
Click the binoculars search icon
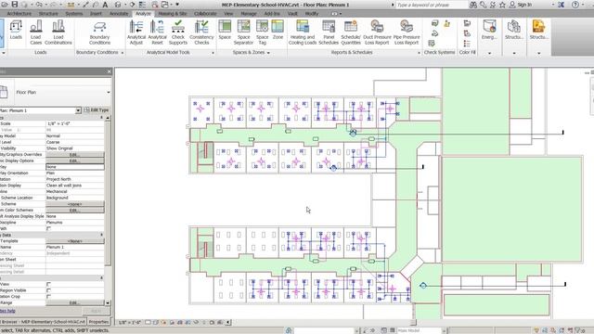473,5
